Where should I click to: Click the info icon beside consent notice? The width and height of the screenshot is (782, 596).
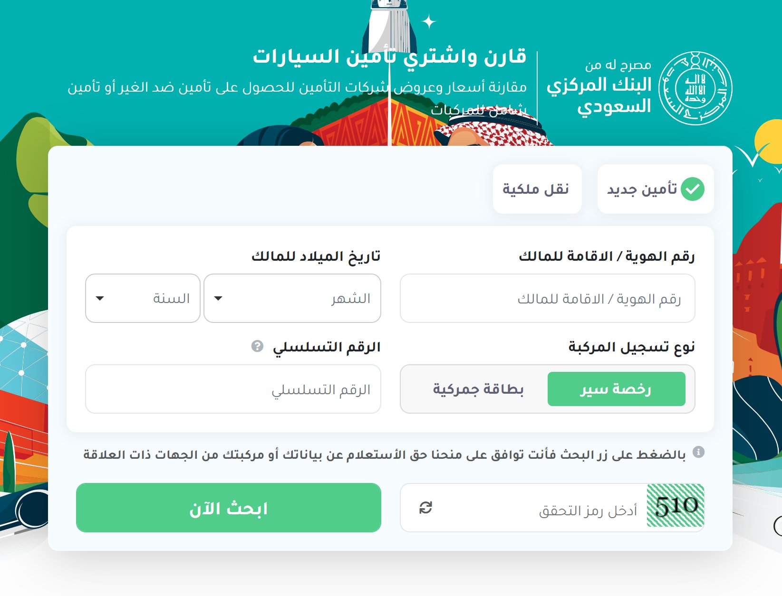point(698,452)
